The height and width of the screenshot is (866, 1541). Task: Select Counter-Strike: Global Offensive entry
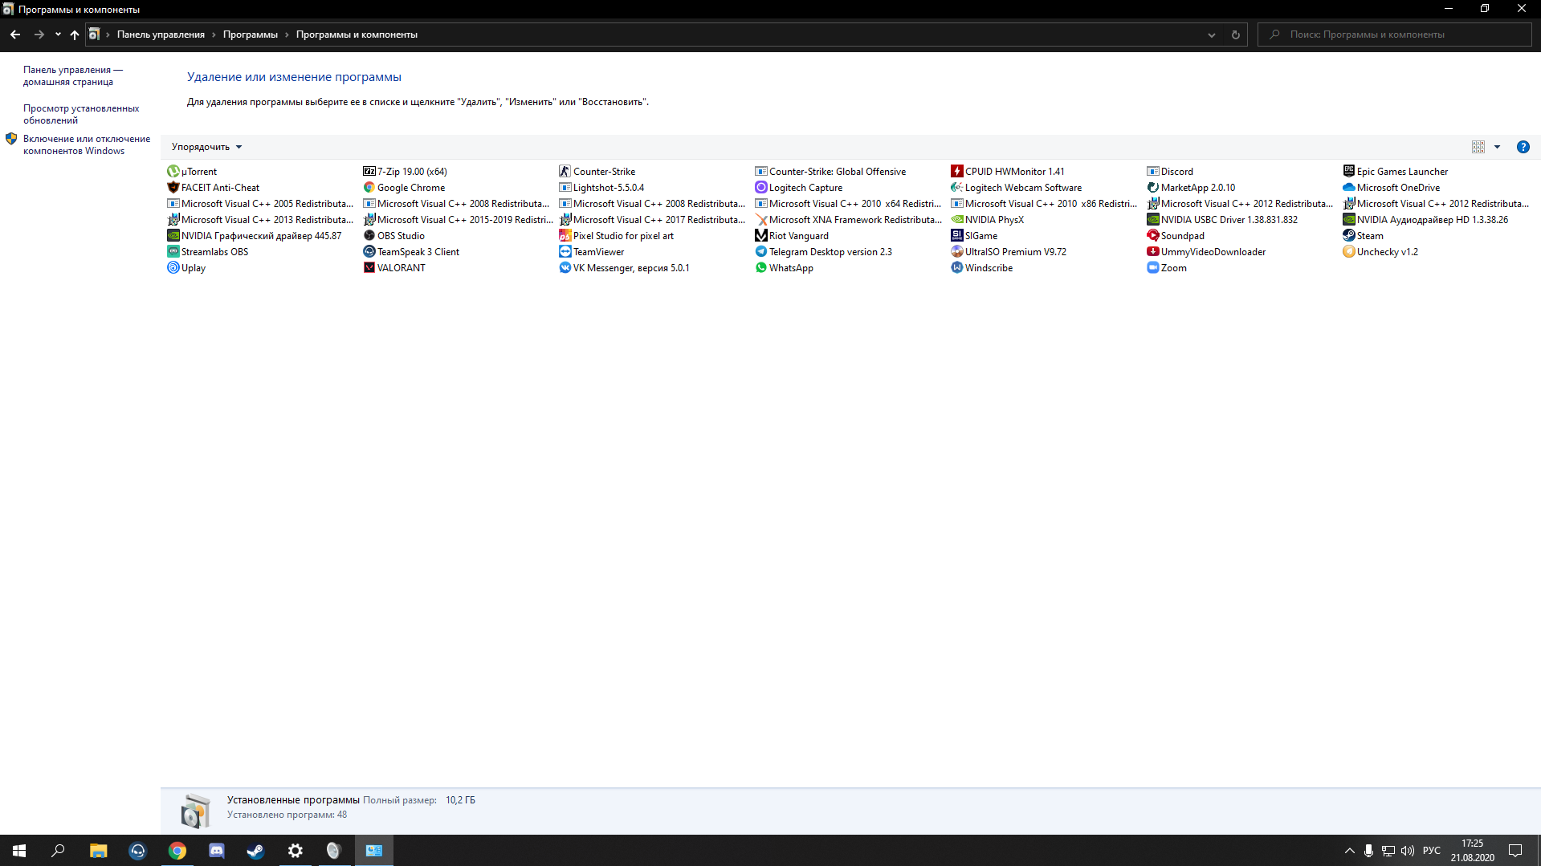[830, 172]
